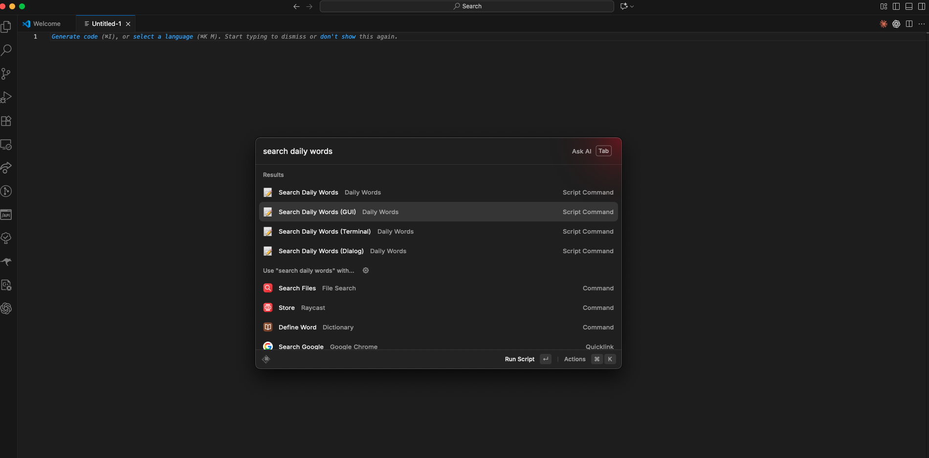Toggle the bottom panel

[x=909, y=6]
